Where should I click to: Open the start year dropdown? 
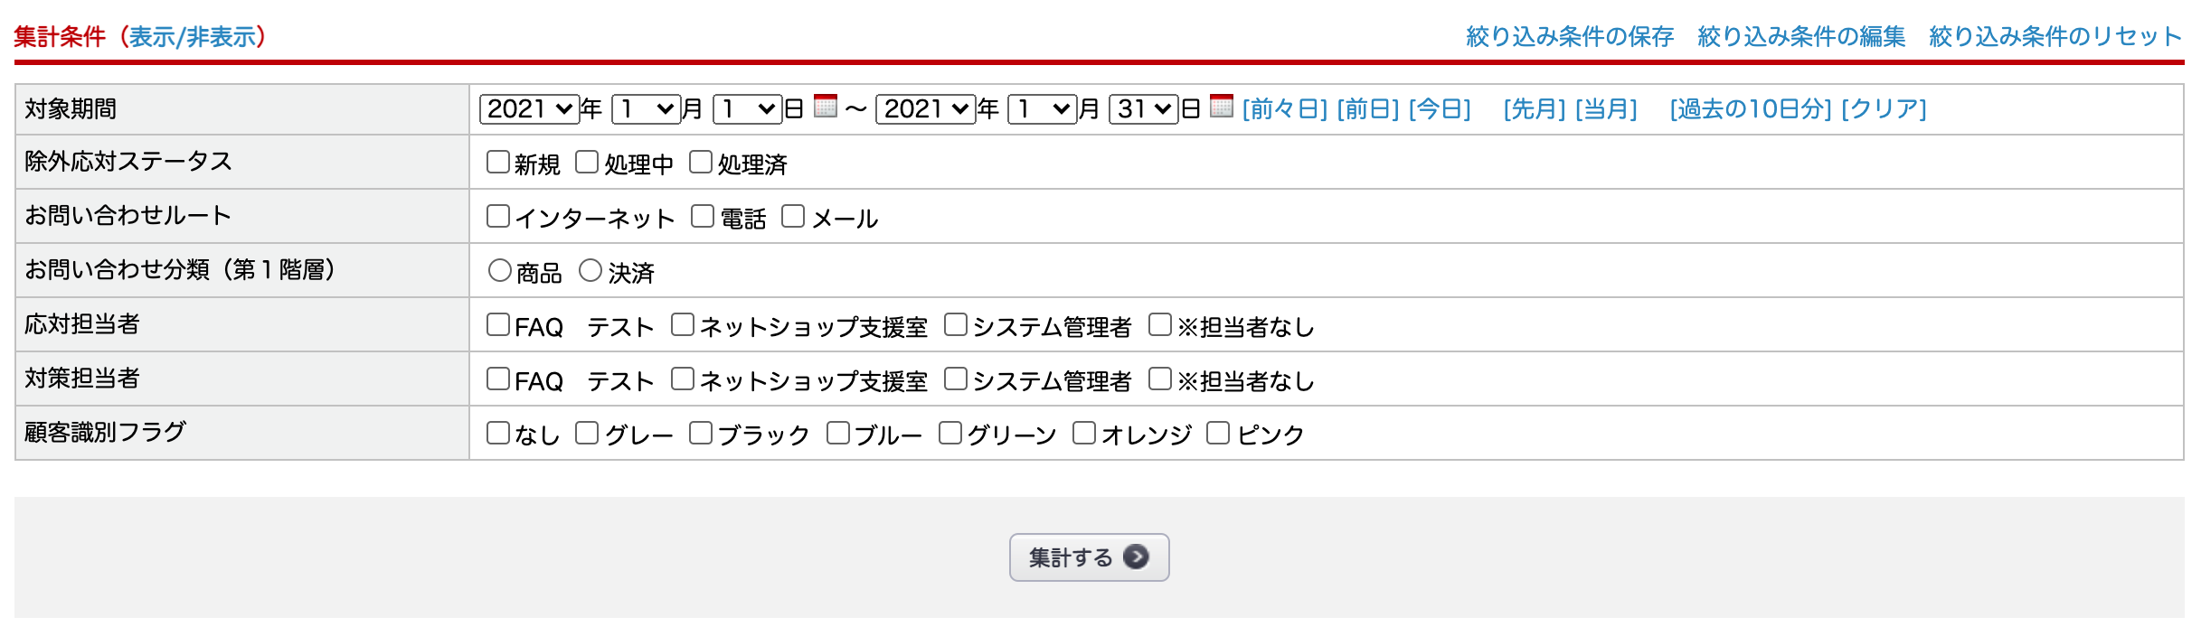[529, 109]
